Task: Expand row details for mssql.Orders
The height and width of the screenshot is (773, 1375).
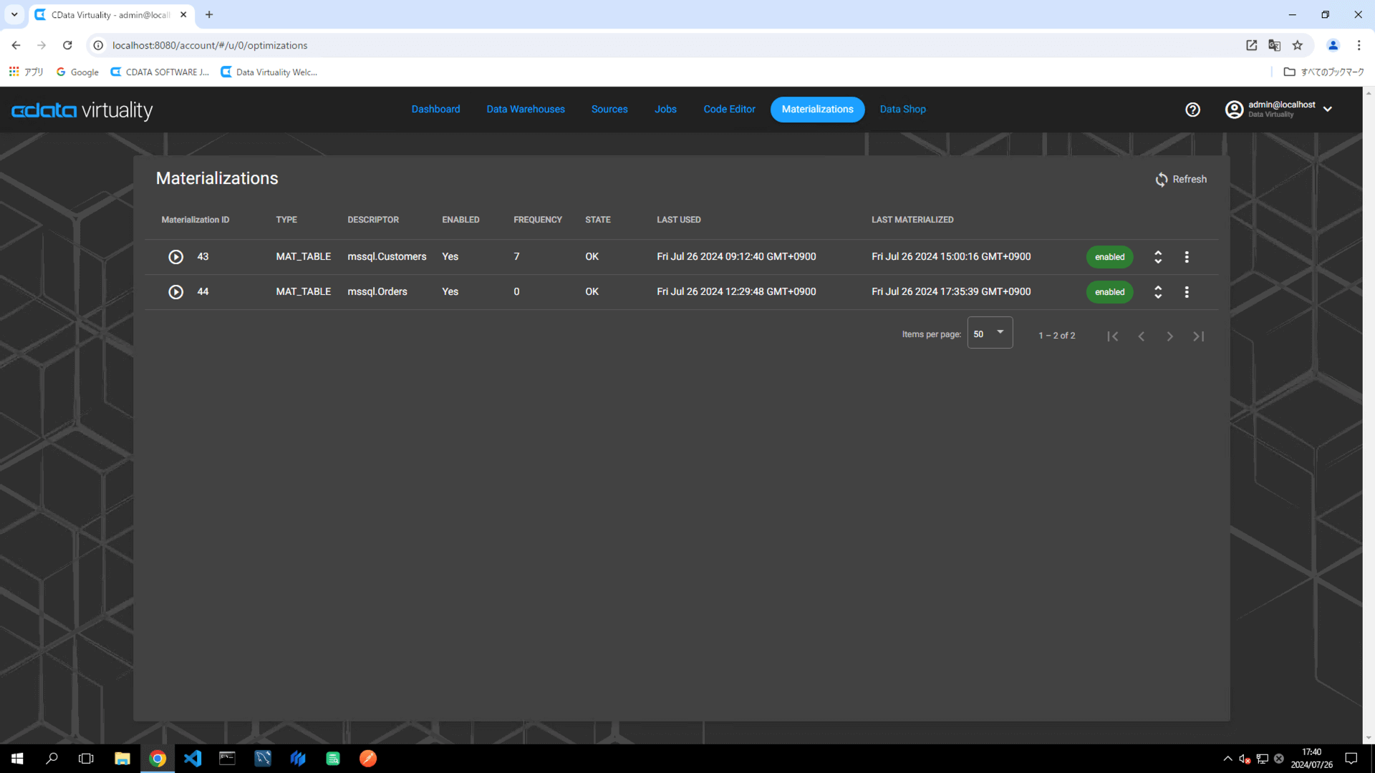Action: 1158,292
